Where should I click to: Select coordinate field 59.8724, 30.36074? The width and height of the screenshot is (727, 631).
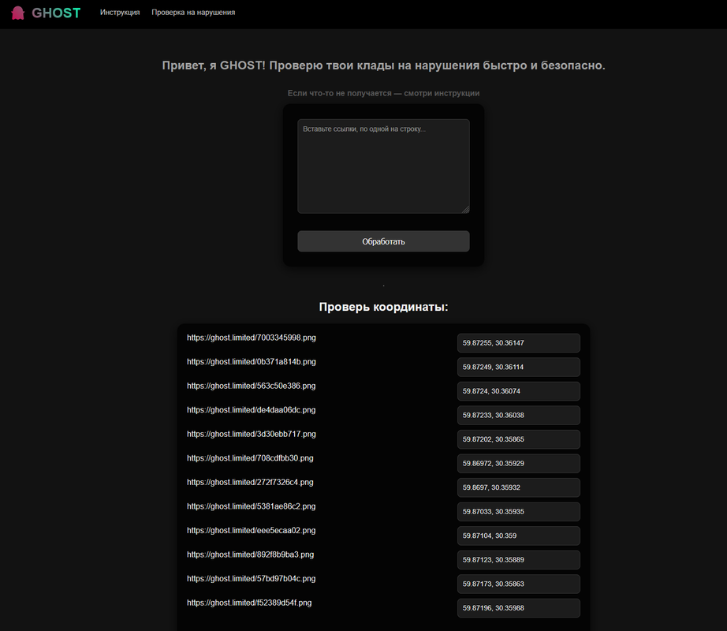pos(518,391)
